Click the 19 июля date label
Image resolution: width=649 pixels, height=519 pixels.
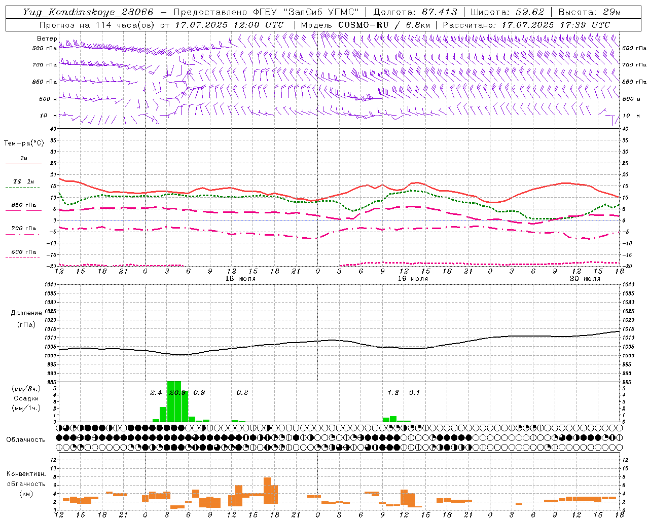(413, 279)
